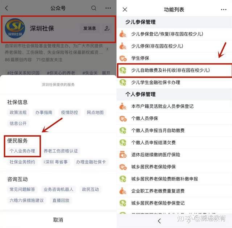The height and width of the screenshot is (228, 232).
Task: Tap the icon beside 学生停保
Action: 123,58
